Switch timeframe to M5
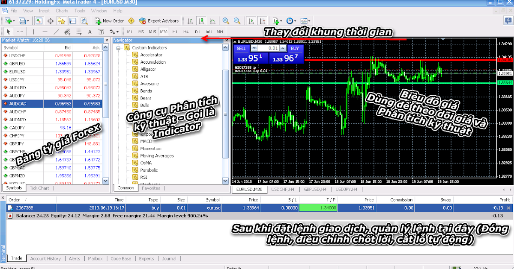 coord(141,32)
